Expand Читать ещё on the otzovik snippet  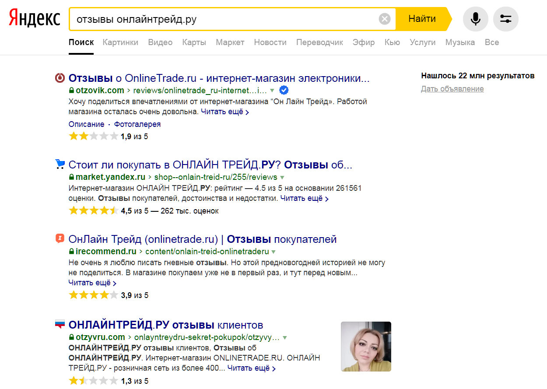(x=225, y=112)
